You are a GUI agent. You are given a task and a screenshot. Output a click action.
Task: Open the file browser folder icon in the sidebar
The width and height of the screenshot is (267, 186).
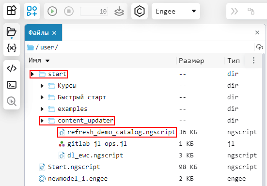click(x=12, y=32)
